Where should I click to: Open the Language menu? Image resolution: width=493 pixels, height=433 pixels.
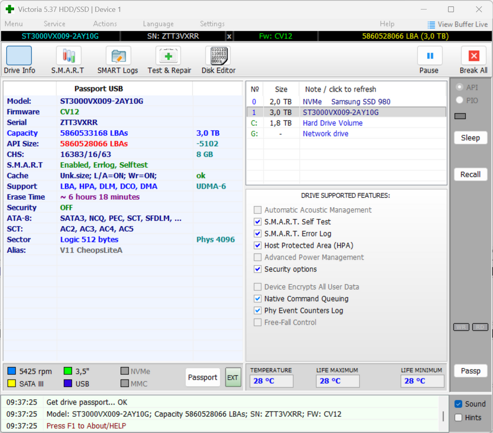[158, 24]
